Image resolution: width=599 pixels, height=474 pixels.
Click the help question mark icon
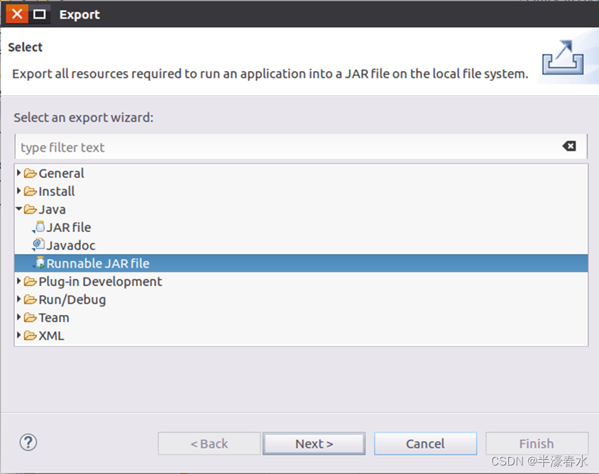pyautogui.click(x=28, y=442)
